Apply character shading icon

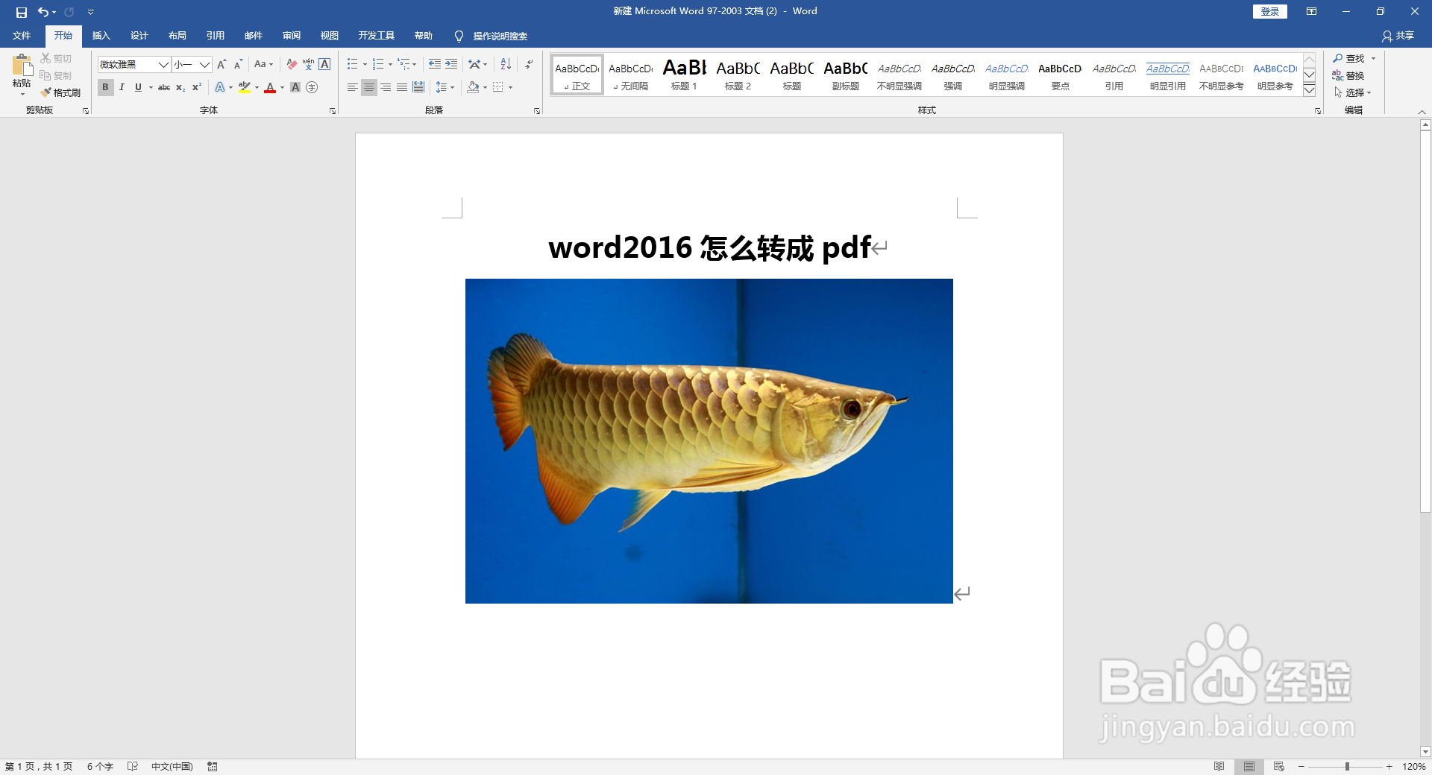295,87
